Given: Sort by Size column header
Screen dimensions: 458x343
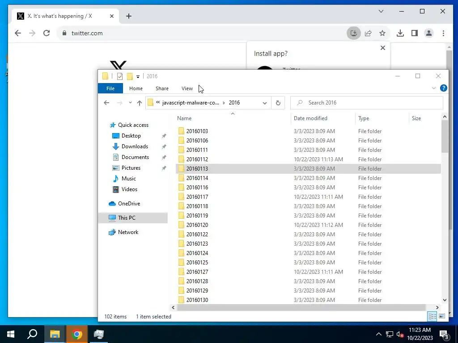Looking at the screenshot, I should (416, 118).
